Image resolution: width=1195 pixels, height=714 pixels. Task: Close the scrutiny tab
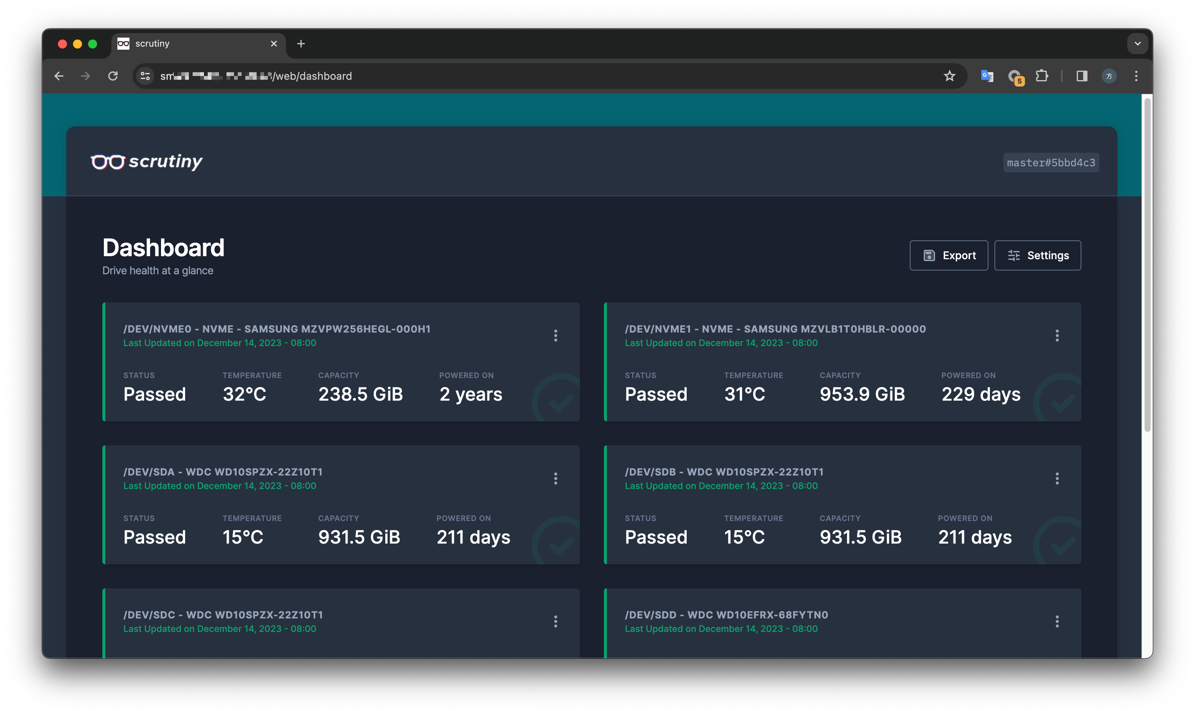coord(274,44)
